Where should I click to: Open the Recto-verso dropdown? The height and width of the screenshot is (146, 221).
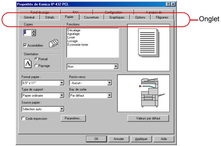click(109, 83)
